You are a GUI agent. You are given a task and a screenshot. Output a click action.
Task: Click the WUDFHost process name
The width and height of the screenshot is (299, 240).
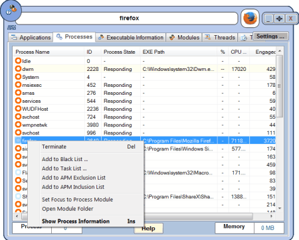35,109
